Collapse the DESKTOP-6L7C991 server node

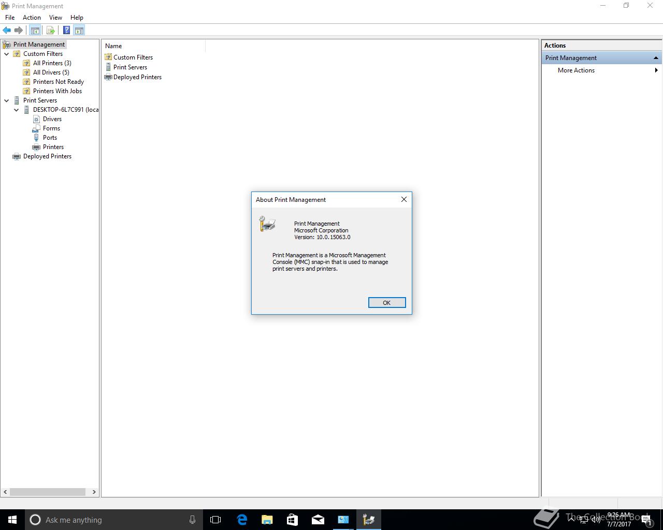click(x=17, y=110)
